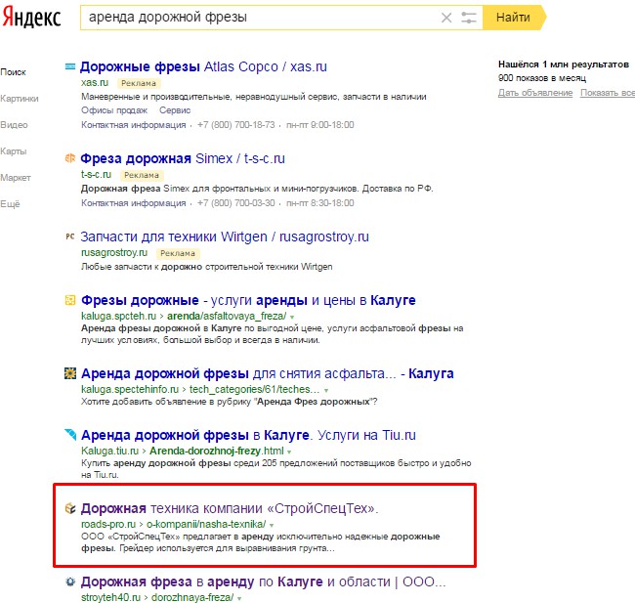Expand dropdown arrow after dorozhnaya-freza/ URL
Viewport: 635px width, 603px height.
pyautogui.click(x=239, y=598)
